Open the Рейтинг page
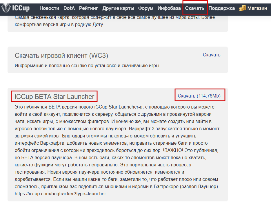Viewport: 271px width, 204px height. (x=88, y=8)
